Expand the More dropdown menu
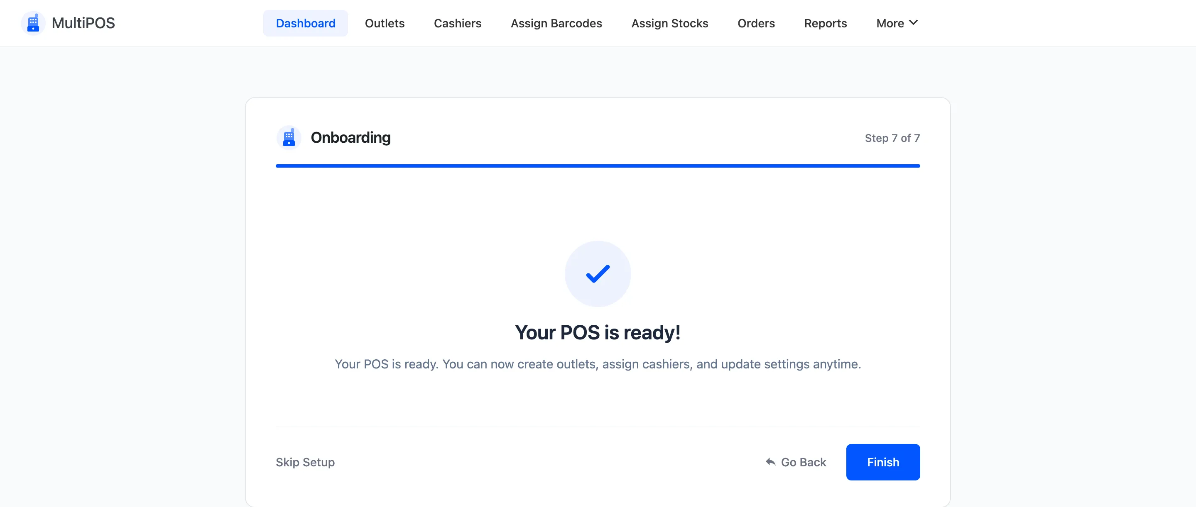 897,23
